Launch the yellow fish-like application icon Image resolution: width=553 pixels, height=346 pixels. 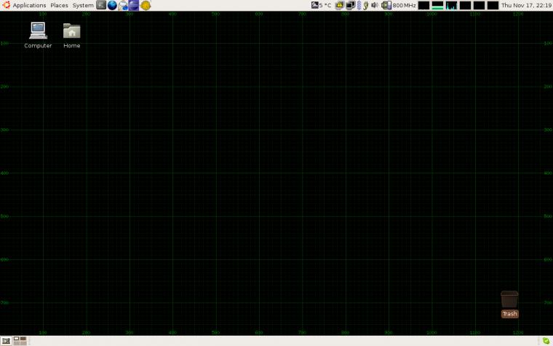pos(146,5)
